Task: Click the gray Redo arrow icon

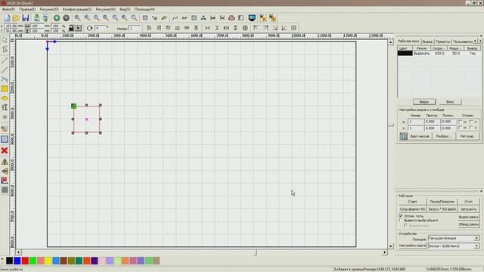Action: point(66,18)
